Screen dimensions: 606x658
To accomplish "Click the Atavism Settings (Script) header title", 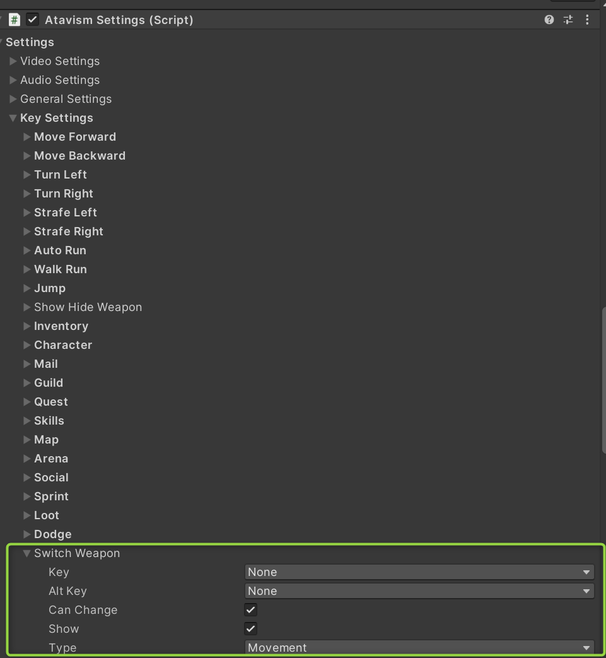I will tap(119, 20).
